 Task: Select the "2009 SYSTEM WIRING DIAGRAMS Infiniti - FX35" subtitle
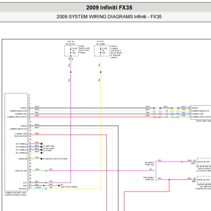coord(109,17)
